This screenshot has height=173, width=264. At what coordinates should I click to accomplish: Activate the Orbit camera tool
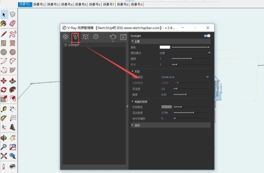pos(4,138)
